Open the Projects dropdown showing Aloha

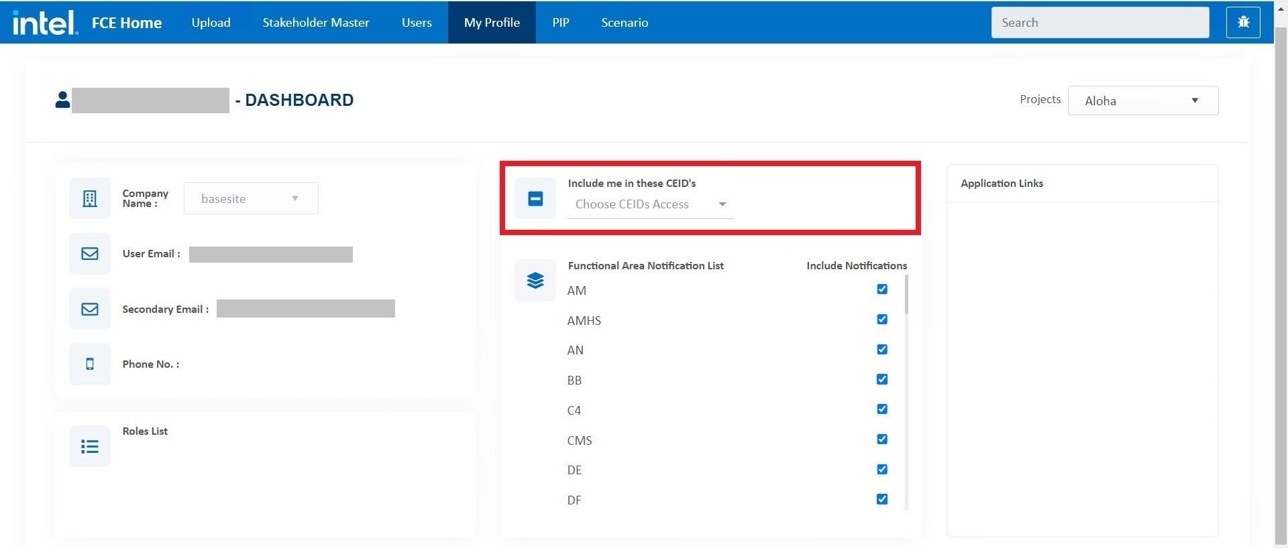click(x=1142, y=100)
